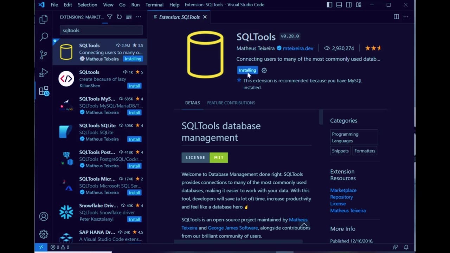Open the Extensions view icon
This screenshot has height=253, width=450.
(44, 91)
